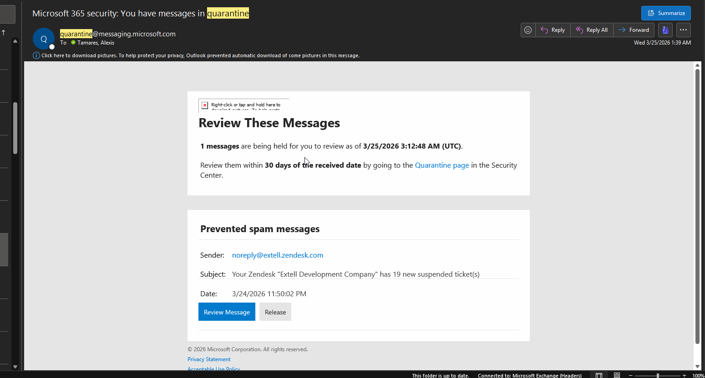The image size is (705, 378).
Task: Share to Teams using the Teams icon
Action: tap(665, 30)
